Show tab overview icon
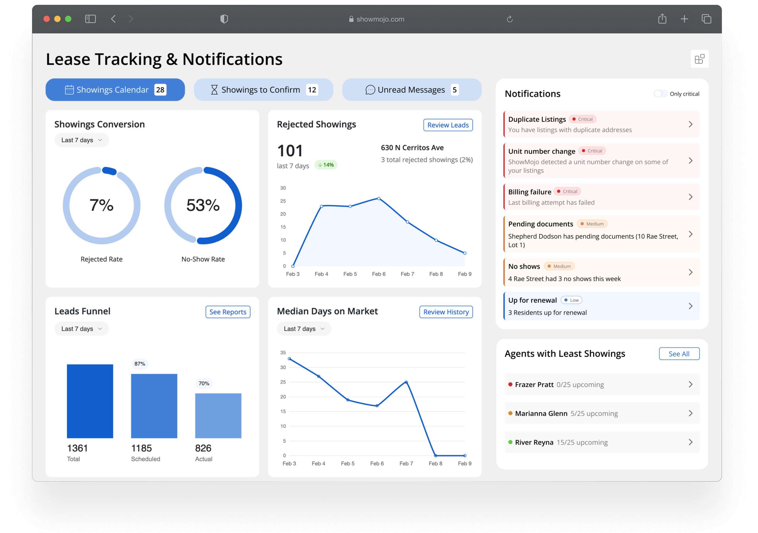758x533 pixels. click(706, 19)
